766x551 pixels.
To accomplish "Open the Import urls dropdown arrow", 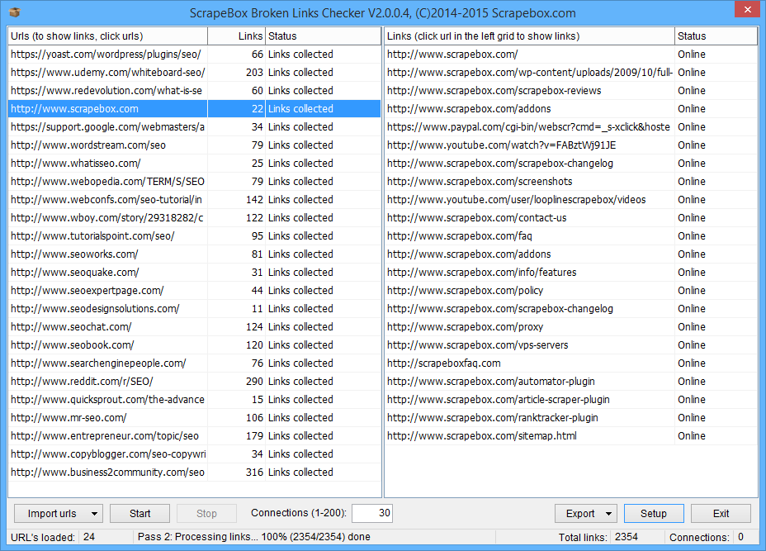I will pyautogui.click(x=94, y=513).
